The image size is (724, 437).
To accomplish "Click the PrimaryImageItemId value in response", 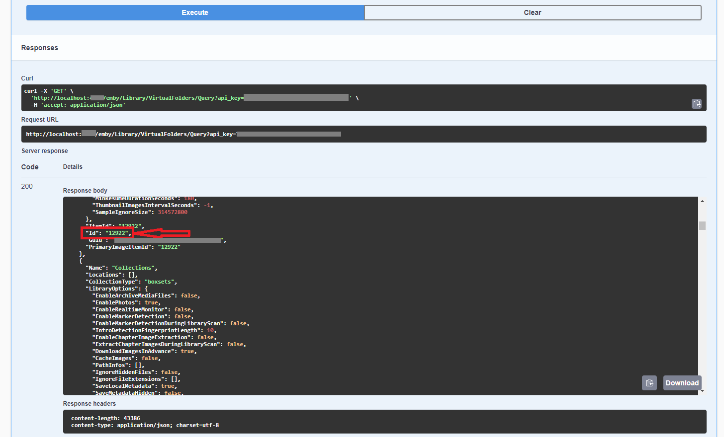I will pos(169,247).
